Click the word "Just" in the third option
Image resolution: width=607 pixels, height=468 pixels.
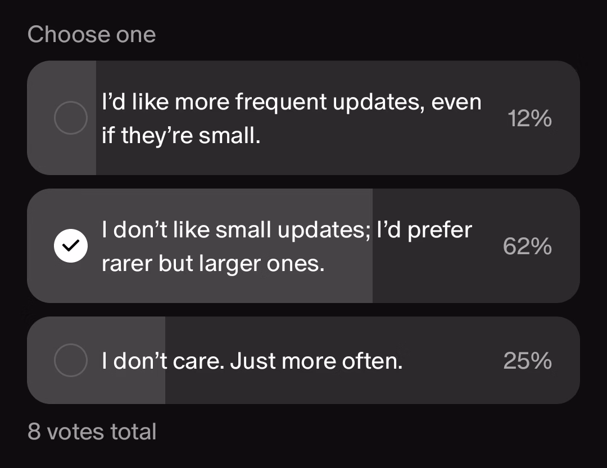(x=253, y=361)
